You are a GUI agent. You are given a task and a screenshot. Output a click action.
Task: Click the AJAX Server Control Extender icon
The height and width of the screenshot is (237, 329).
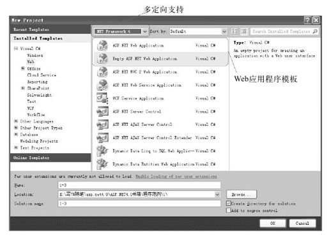[102, 138]
